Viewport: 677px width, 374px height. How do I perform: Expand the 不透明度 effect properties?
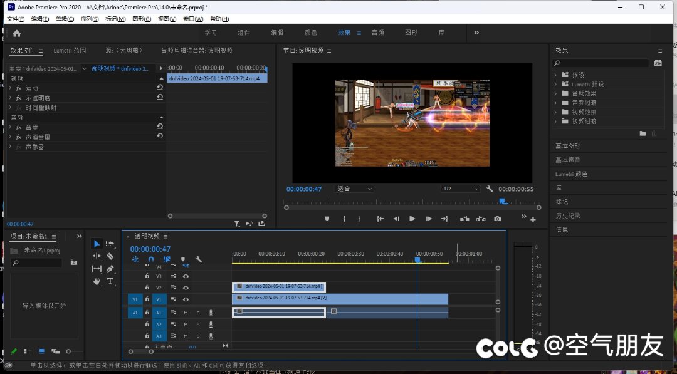tap(10, 98)
